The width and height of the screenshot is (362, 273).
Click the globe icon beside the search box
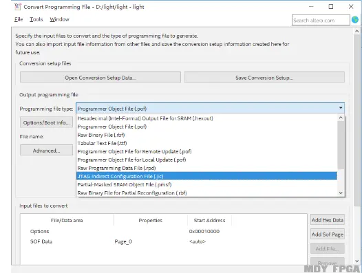[355, 20]
